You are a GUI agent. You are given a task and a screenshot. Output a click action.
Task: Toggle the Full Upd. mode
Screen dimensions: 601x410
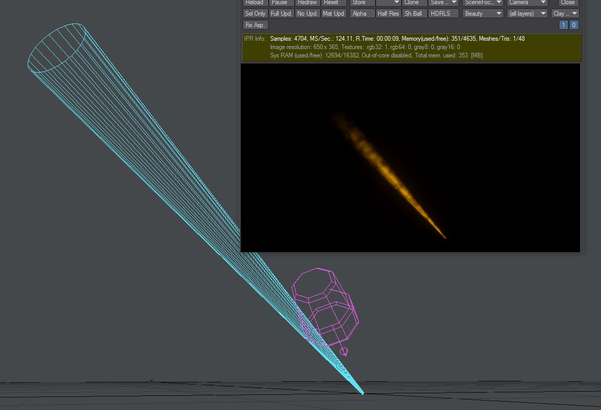(x=281, y=14)
